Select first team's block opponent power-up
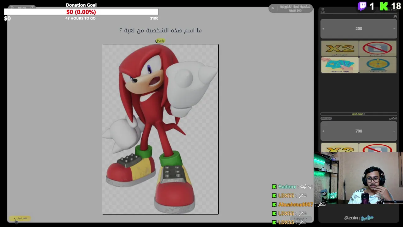The height and width of the screenshot is (227, 403). [377, 49]
